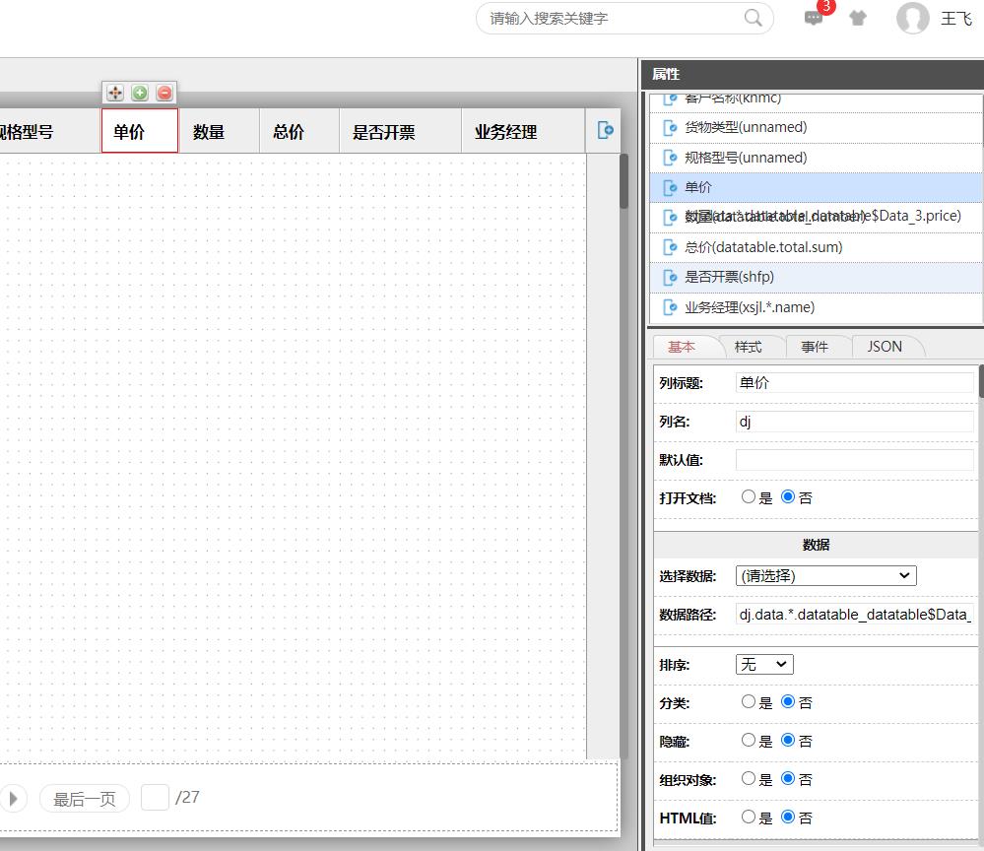
Task: Switch to the JSON tab
Action: (884, 347)
